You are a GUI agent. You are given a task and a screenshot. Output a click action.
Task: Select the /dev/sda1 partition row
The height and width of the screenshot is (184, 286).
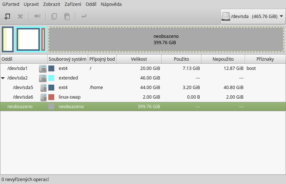tap(143, 68)
